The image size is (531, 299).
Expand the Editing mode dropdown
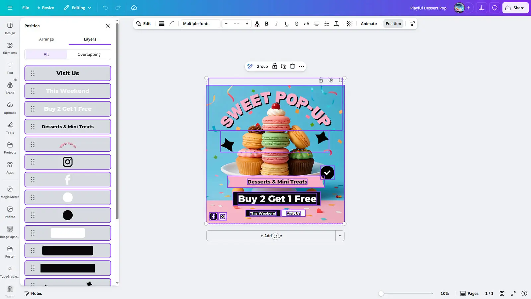(77, 8)
